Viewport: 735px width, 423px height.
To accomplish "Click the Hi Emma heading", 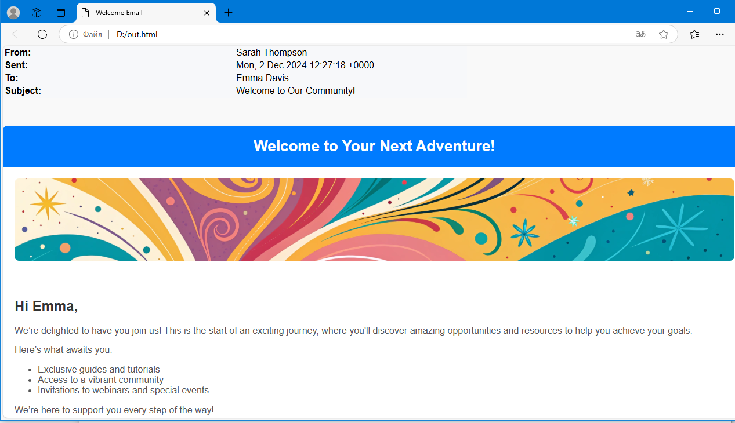I will [46, 306].
